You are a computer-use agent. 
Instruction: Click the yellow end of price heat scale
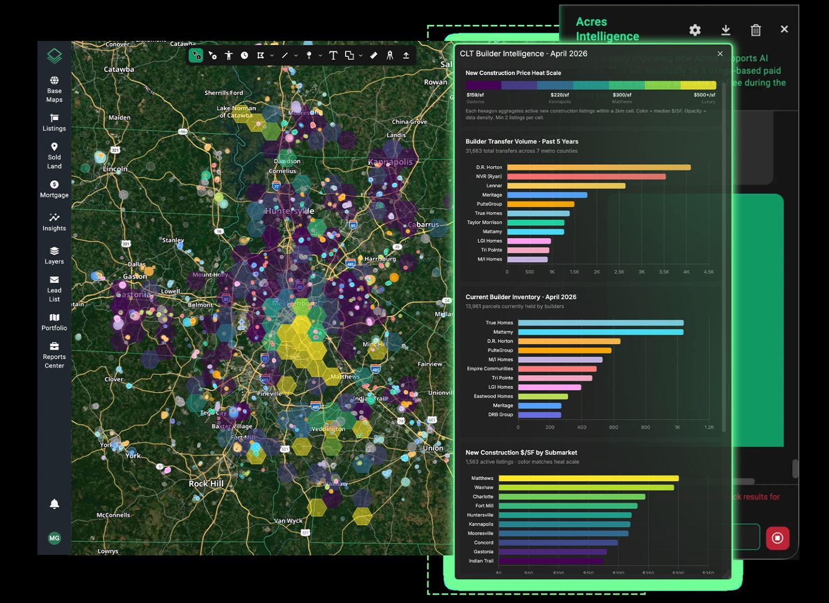pyautogui.click(x=698, y=85)
